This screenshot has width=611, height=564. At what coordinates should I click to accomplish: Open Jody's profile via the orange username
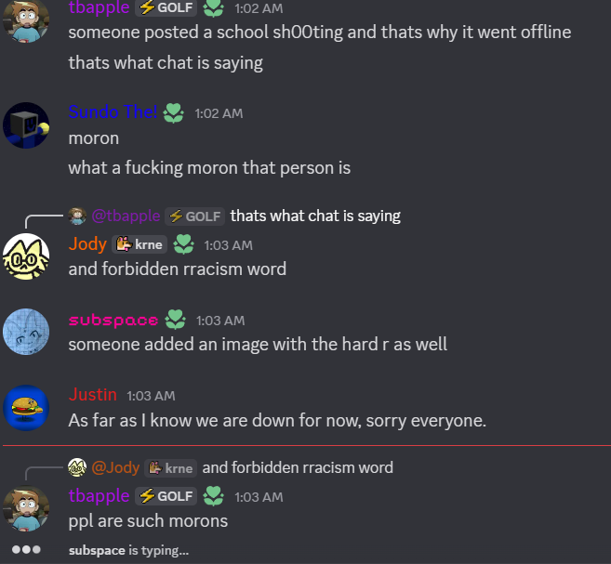coord(87,244)
